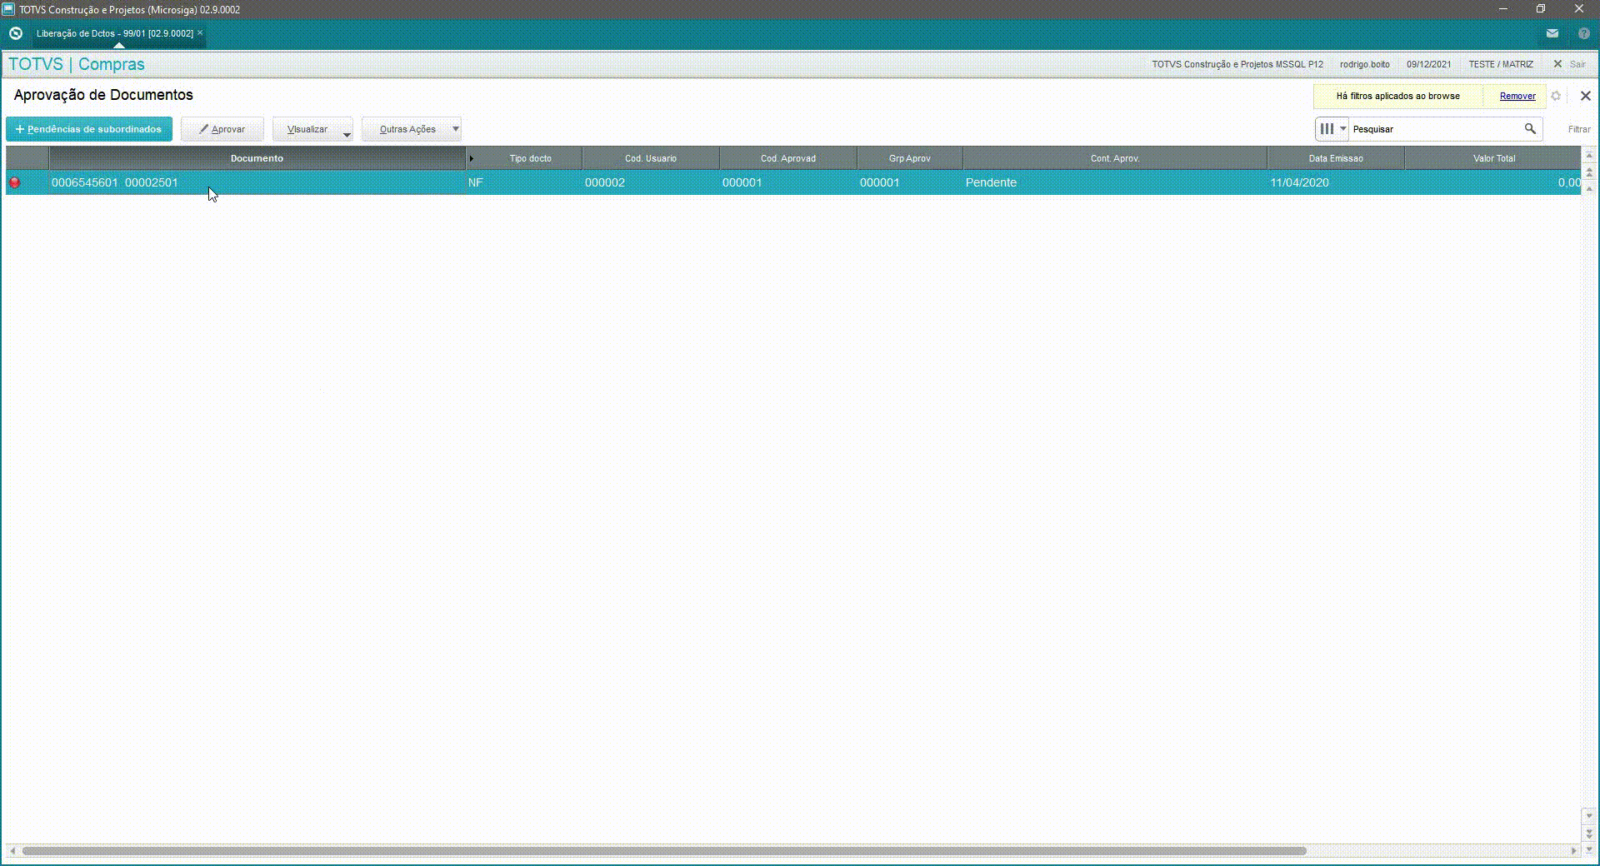1600x866 pixels.
Task: Focus the Pesquisar search field
Action: tap(1435, 129)
